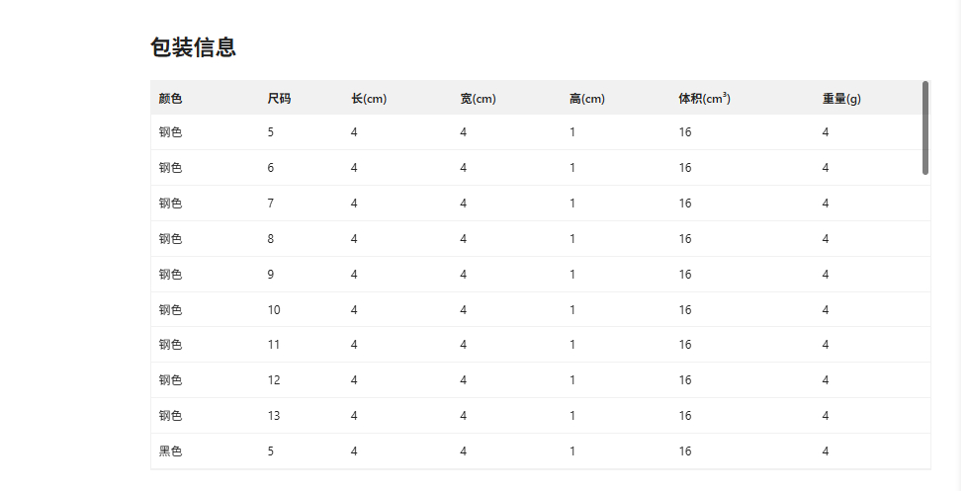Click the volume 16 cell in the 黑色 row
The height and width of the screenshot is (491, 967).
[x=685, y=451]
